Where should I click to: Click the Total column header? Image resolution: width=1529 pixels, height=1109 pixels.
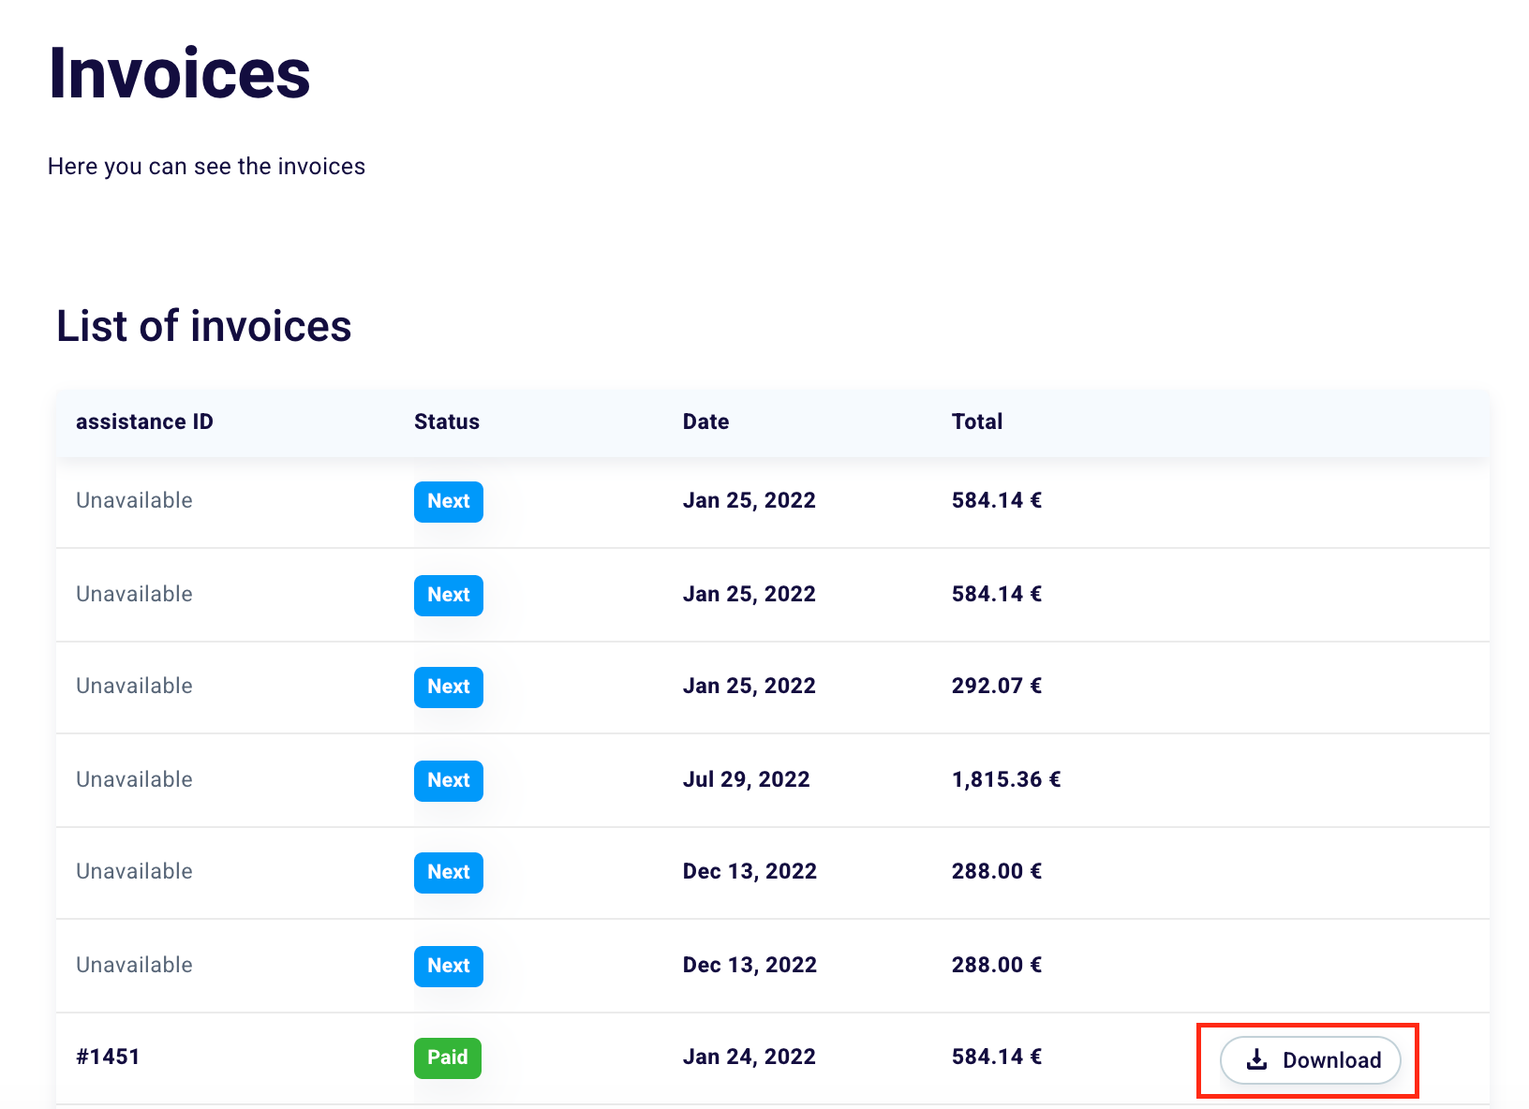point(976,421)
